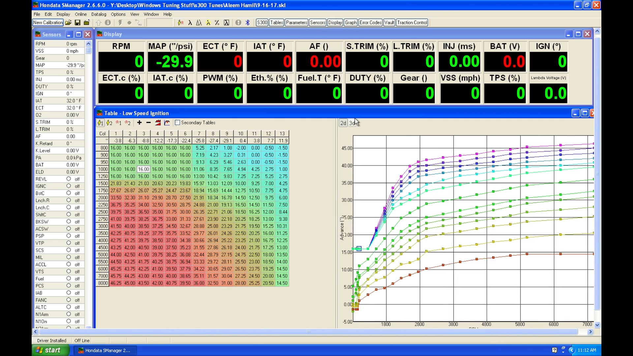The image size is (633, 356).
Task: Click the interpolate icon in the table toolbar
Action: [x=158, y=123]
